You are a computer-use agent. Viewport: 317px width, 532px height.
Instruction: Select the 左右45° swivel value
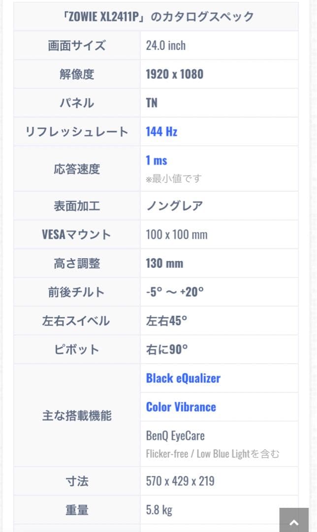click(166, 321)
